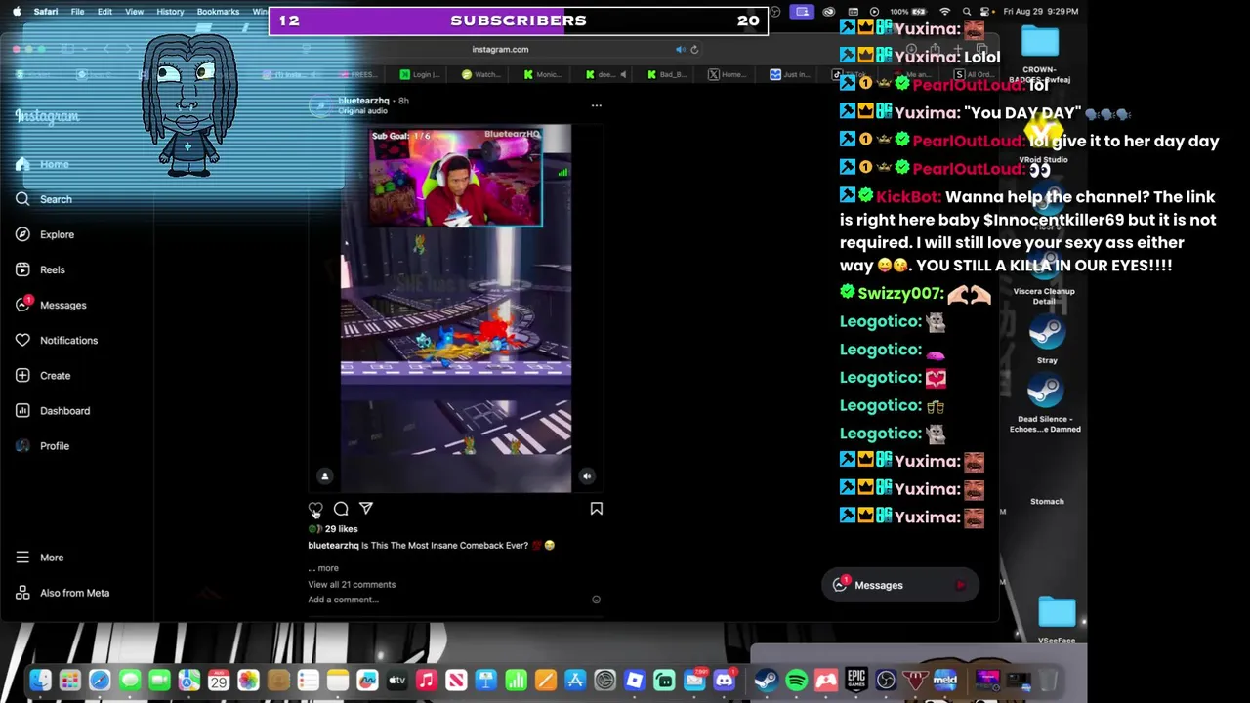Show tagged people icon on the reel
This screenshot has width=1250, height=703.
(325, 476)
